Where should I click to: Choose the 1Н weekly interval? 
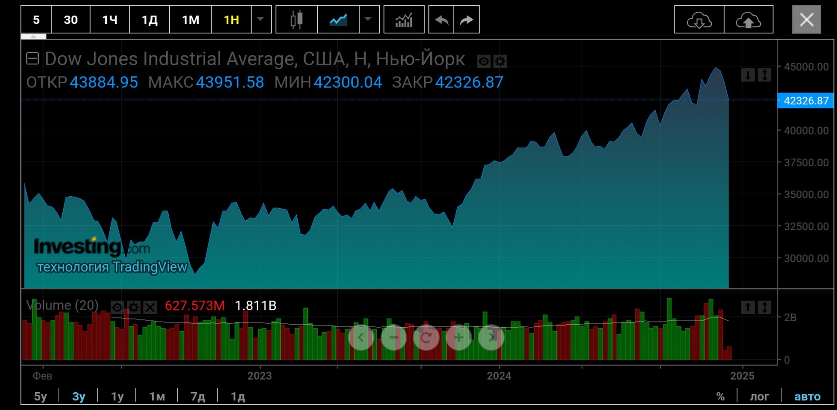pyautogui.click(x=231, y=20)
